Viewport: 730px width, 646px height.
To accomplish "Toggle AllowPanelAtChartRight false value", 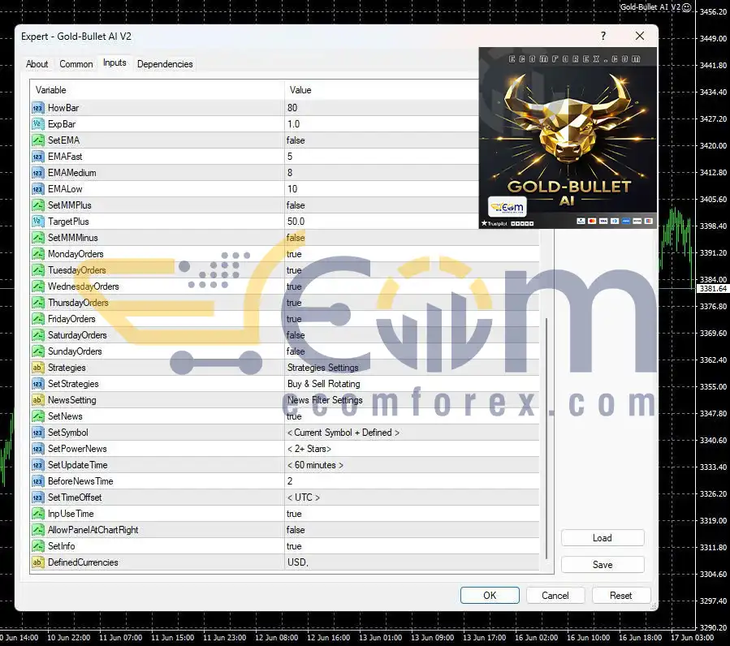I will point(296,530).
